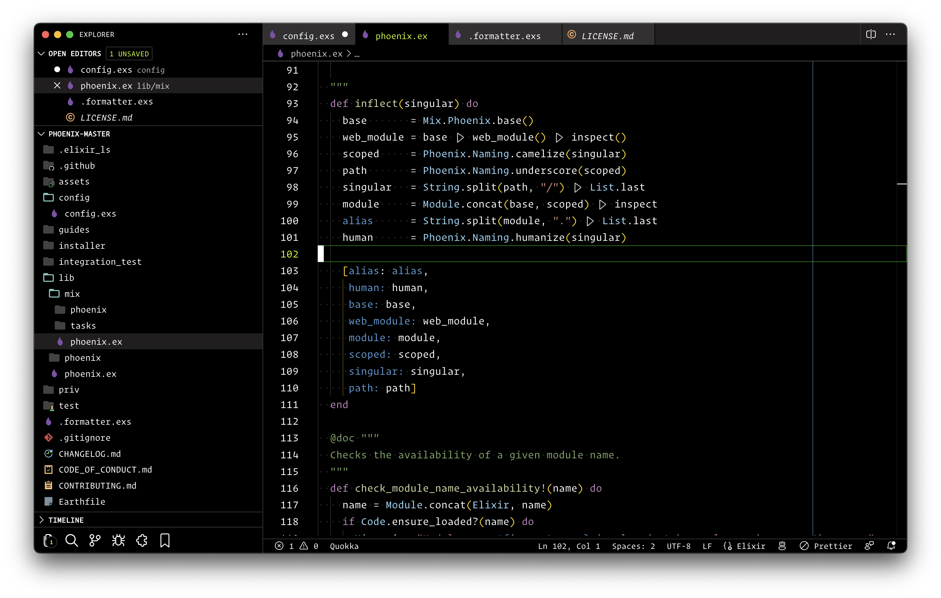Click the LF end-of-line indicator
This screenshot has height=598, width=941.
tap(707, 546)
